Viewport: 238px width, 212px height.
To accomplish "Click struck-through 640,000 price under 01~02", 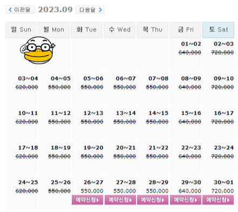I will point(190,52).
